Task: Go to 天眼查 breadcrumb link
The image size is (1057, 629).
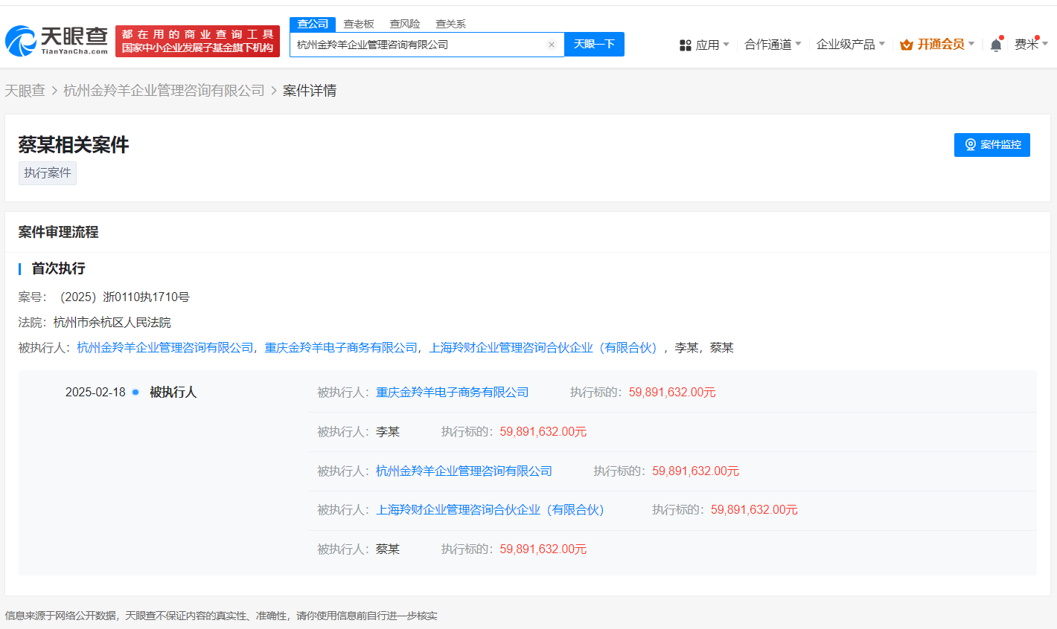Action: [25, 91]
